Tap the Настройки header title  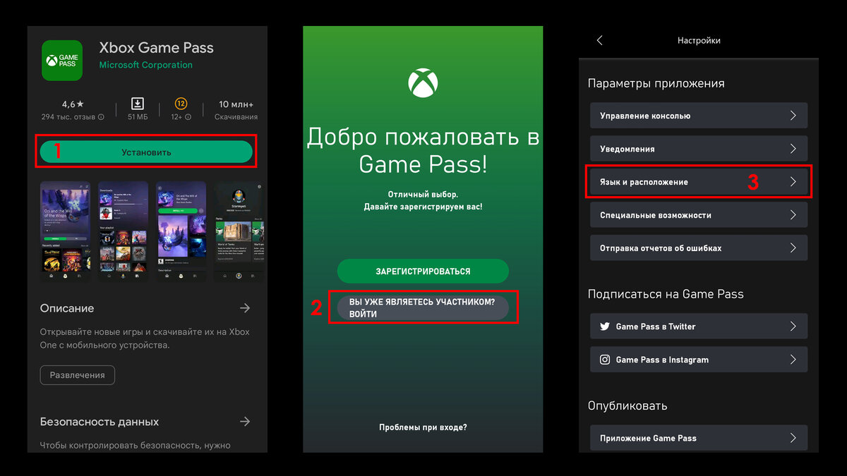point(699,41)
